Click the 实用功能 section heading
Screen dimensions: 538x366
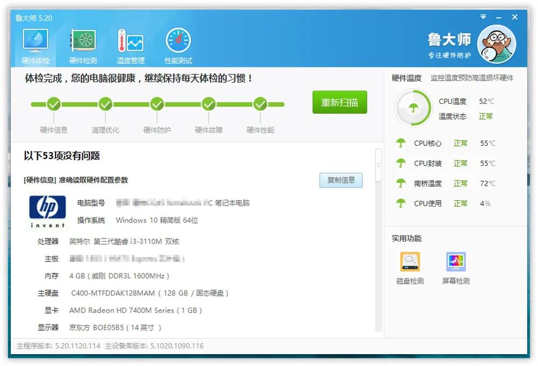point(407,238)
